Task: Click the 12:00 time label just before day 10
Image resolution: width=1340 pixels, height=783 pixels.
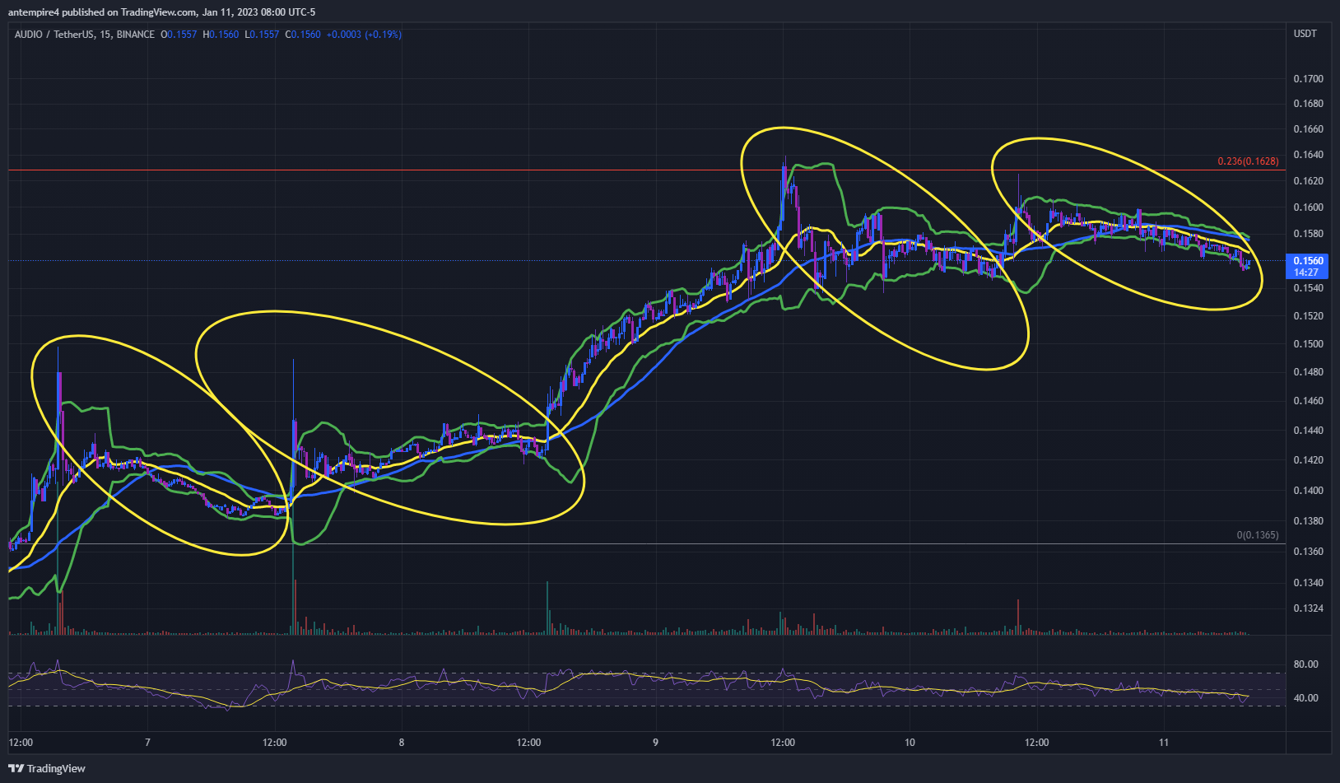Action: (783, 743)
